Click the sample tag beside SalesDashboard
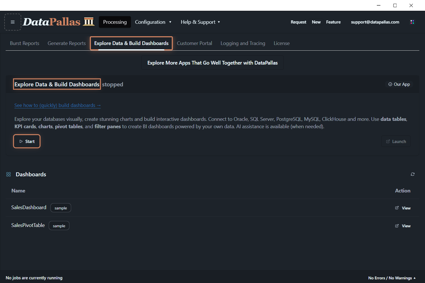 click(61, 208)
